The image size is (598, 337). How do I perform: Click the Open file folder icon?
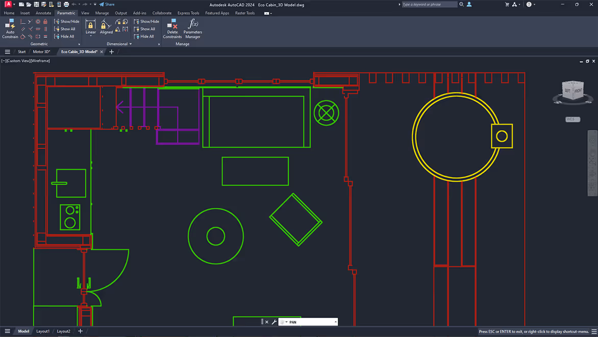point(29,5)
